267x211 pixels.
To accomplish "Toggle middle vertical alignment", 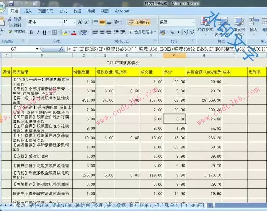I will [102, 22].
